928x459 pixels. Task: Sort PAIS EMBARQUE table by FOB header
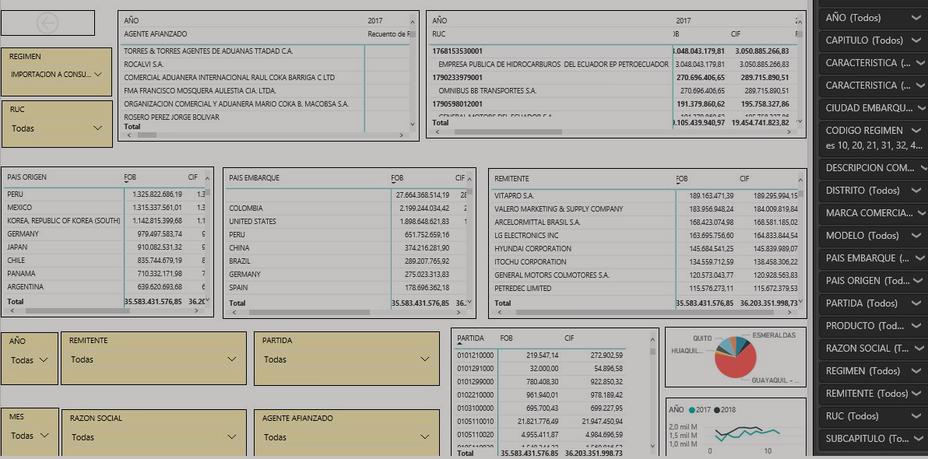(x=397, y=177)
